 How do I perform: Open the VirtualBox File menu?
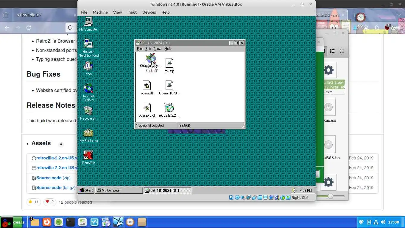tap(84, 12)
